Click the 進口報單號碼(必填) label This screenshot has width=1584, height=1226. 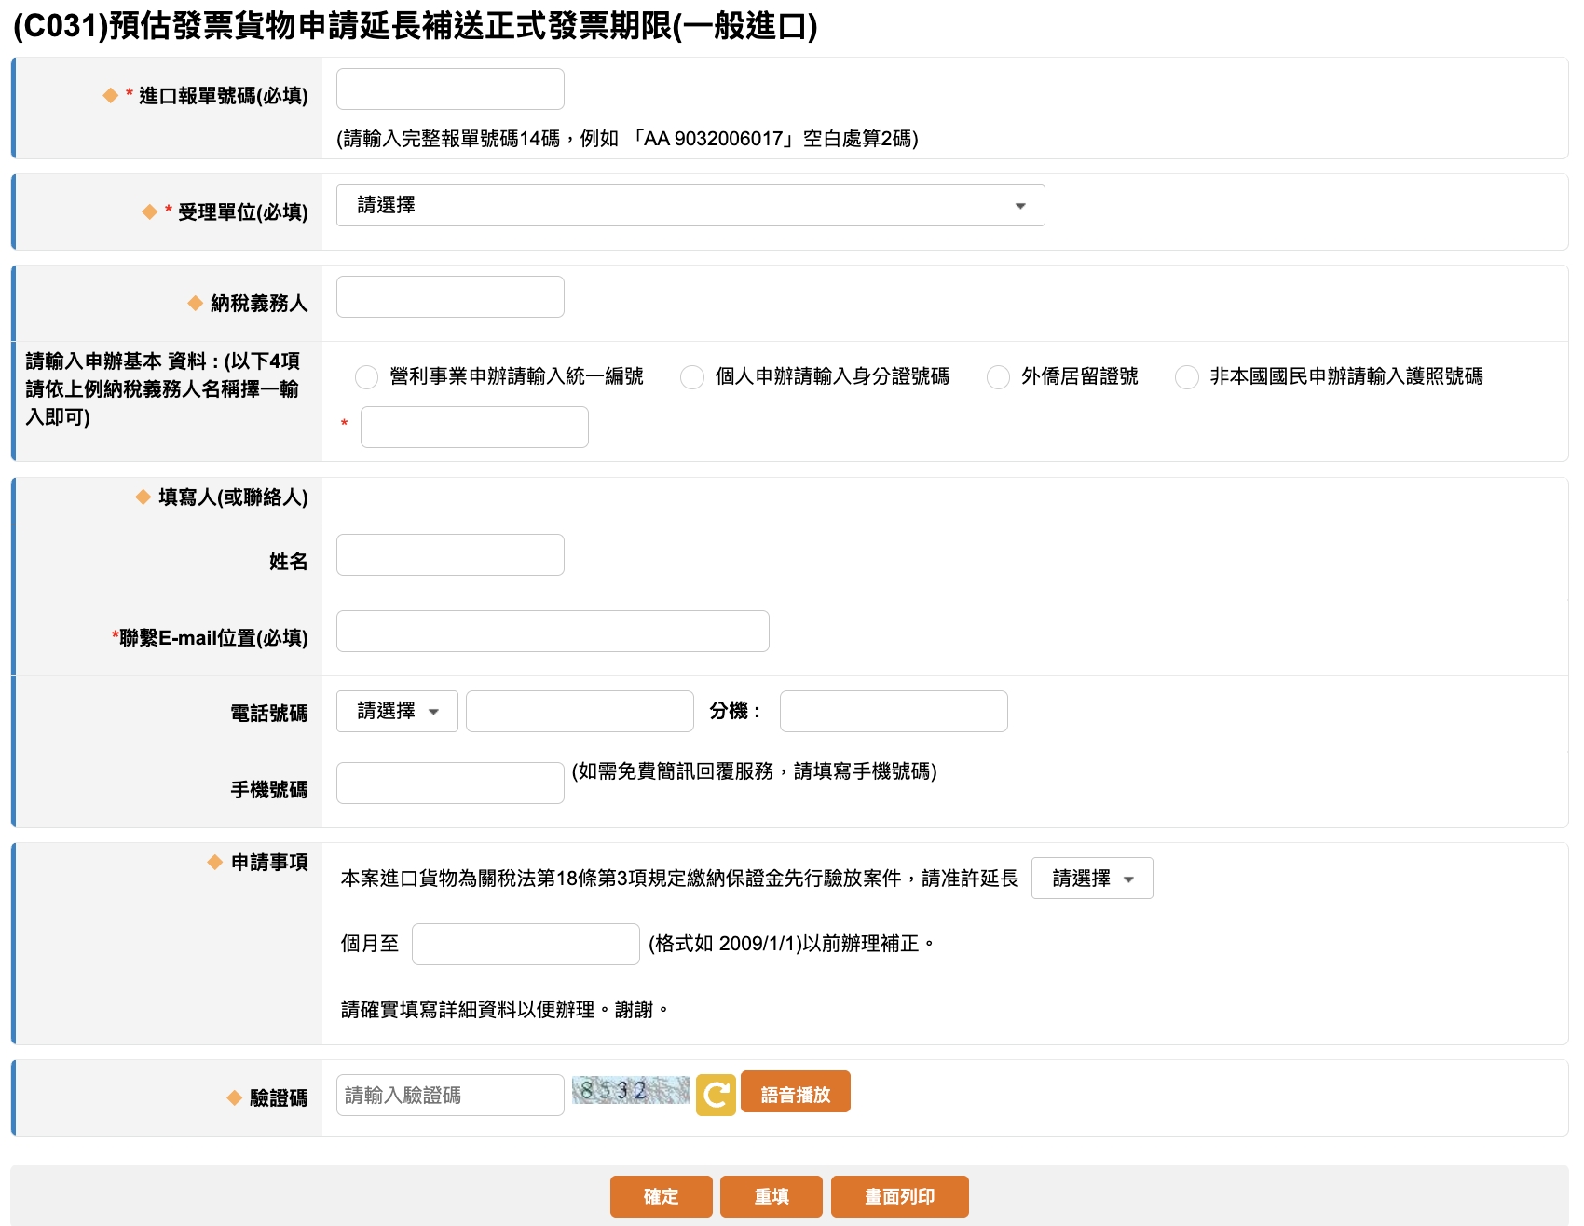224,96
